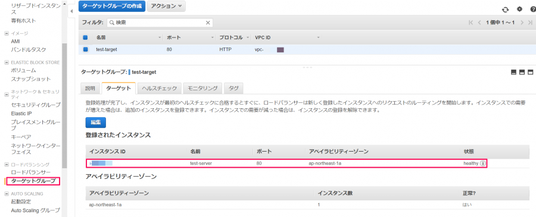Viewport: 536px width, 217px height.
Task: Click the refresh icon
Action: 505,10
